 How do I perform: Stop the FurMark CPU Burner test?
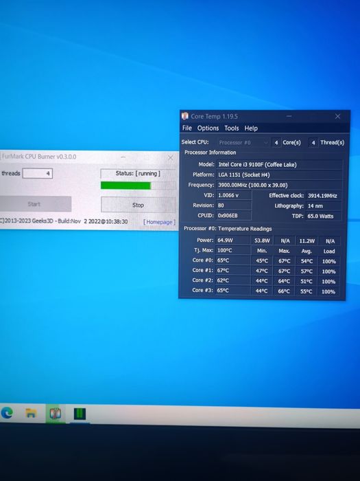[x=138, y=205]
